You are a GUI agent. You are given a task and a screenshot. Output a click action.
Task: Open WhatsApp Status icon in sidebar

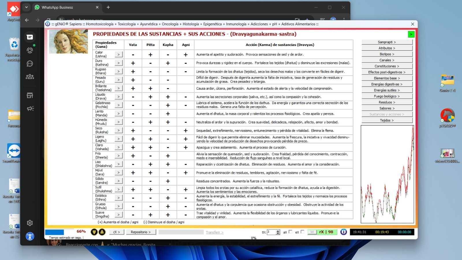(x=30, y=50)
